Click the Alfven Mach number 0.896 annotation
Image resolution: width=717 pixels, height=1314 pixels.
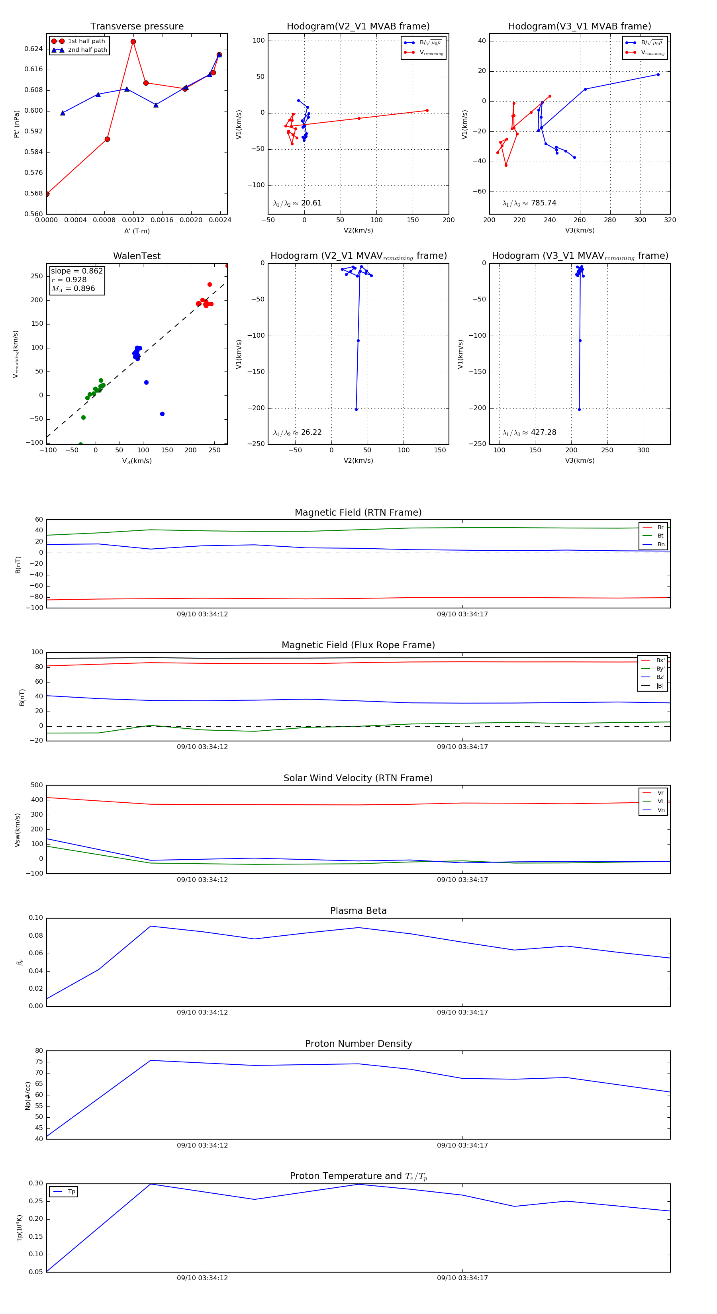pyautogui.click(x=73, y=289)
